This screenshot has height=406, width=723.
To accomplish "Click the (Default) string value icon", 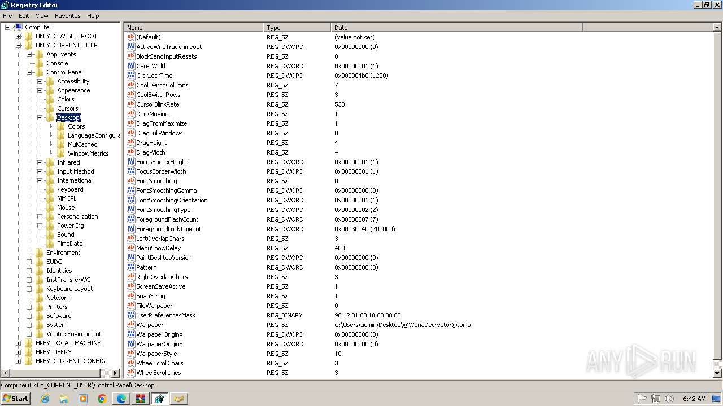I will [x=131, y=37].
